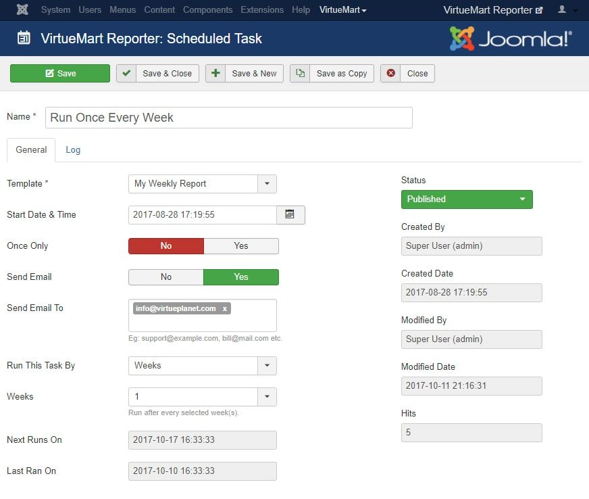The height and width of the screenshot is (499, 589).
Task: Click the Start Date & Time field
Action: pos(203,215)
